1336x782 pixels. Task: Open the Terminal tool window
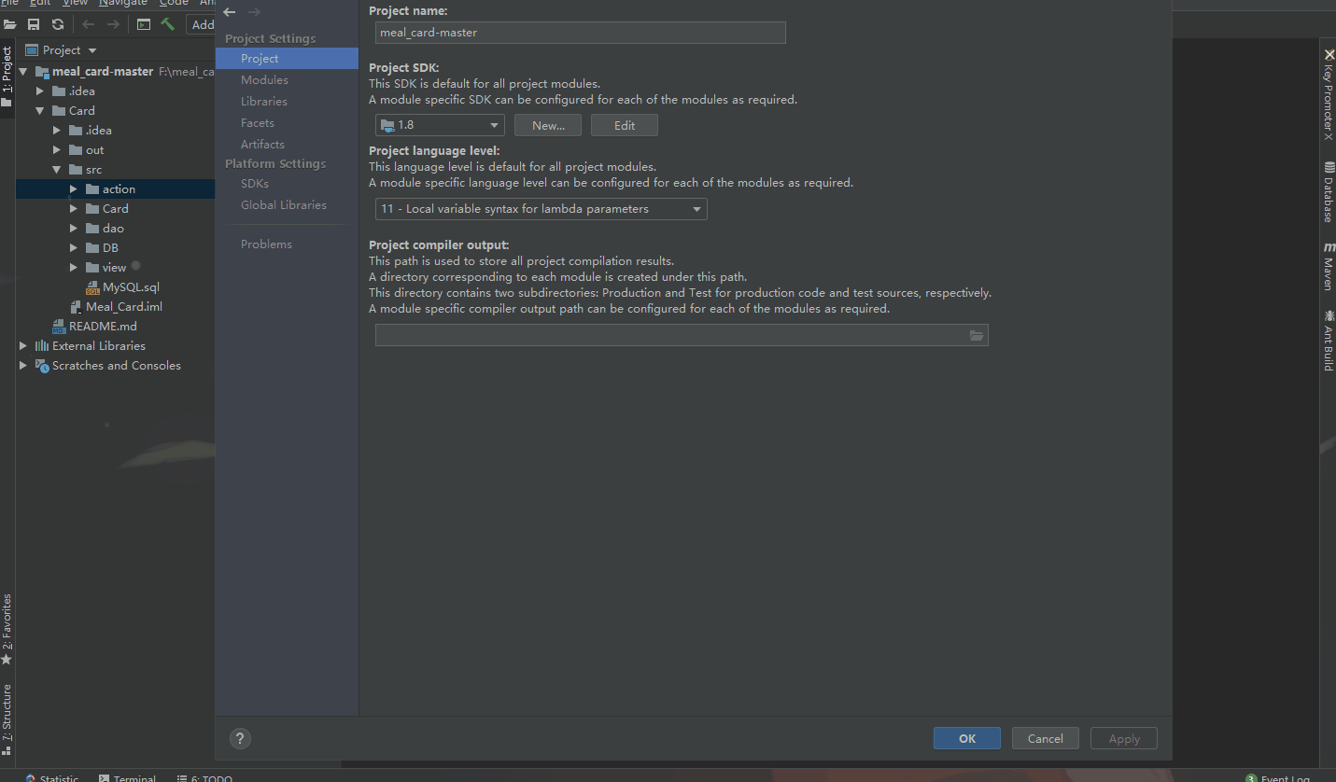click(128, 777)
